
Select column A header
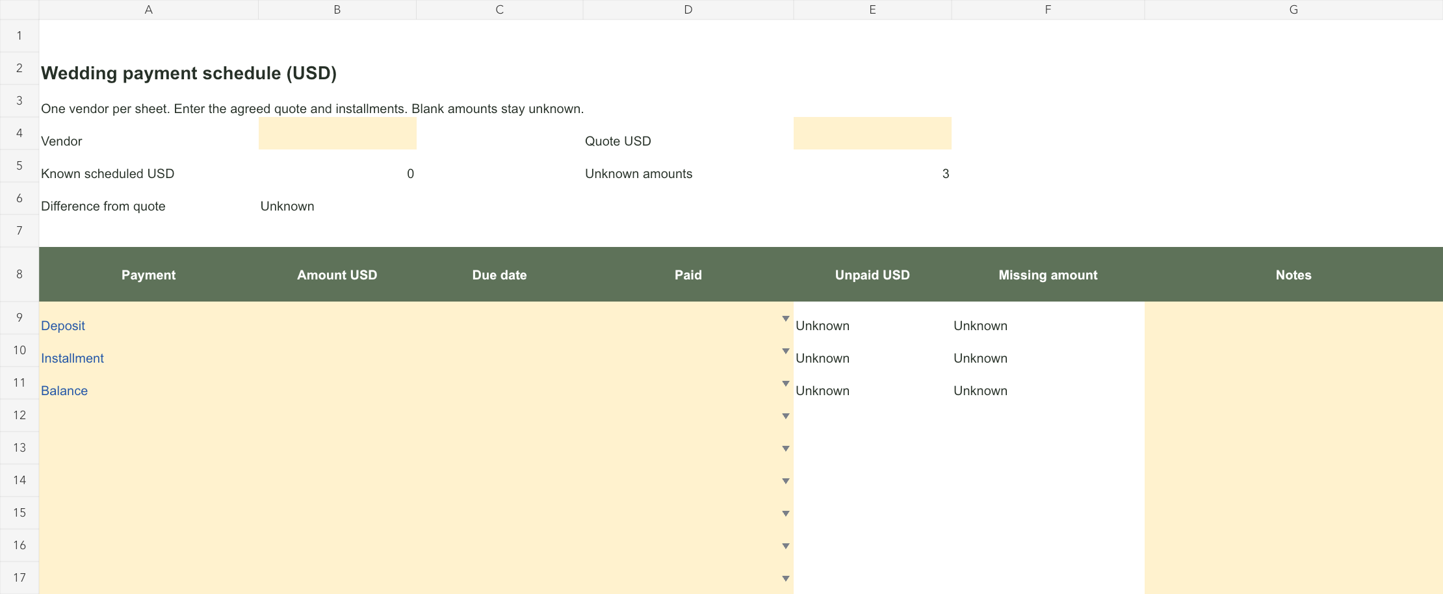[149, 10]
